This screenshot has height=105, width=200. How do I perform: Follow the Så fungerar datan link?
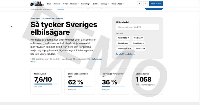(x=66, y=60)
